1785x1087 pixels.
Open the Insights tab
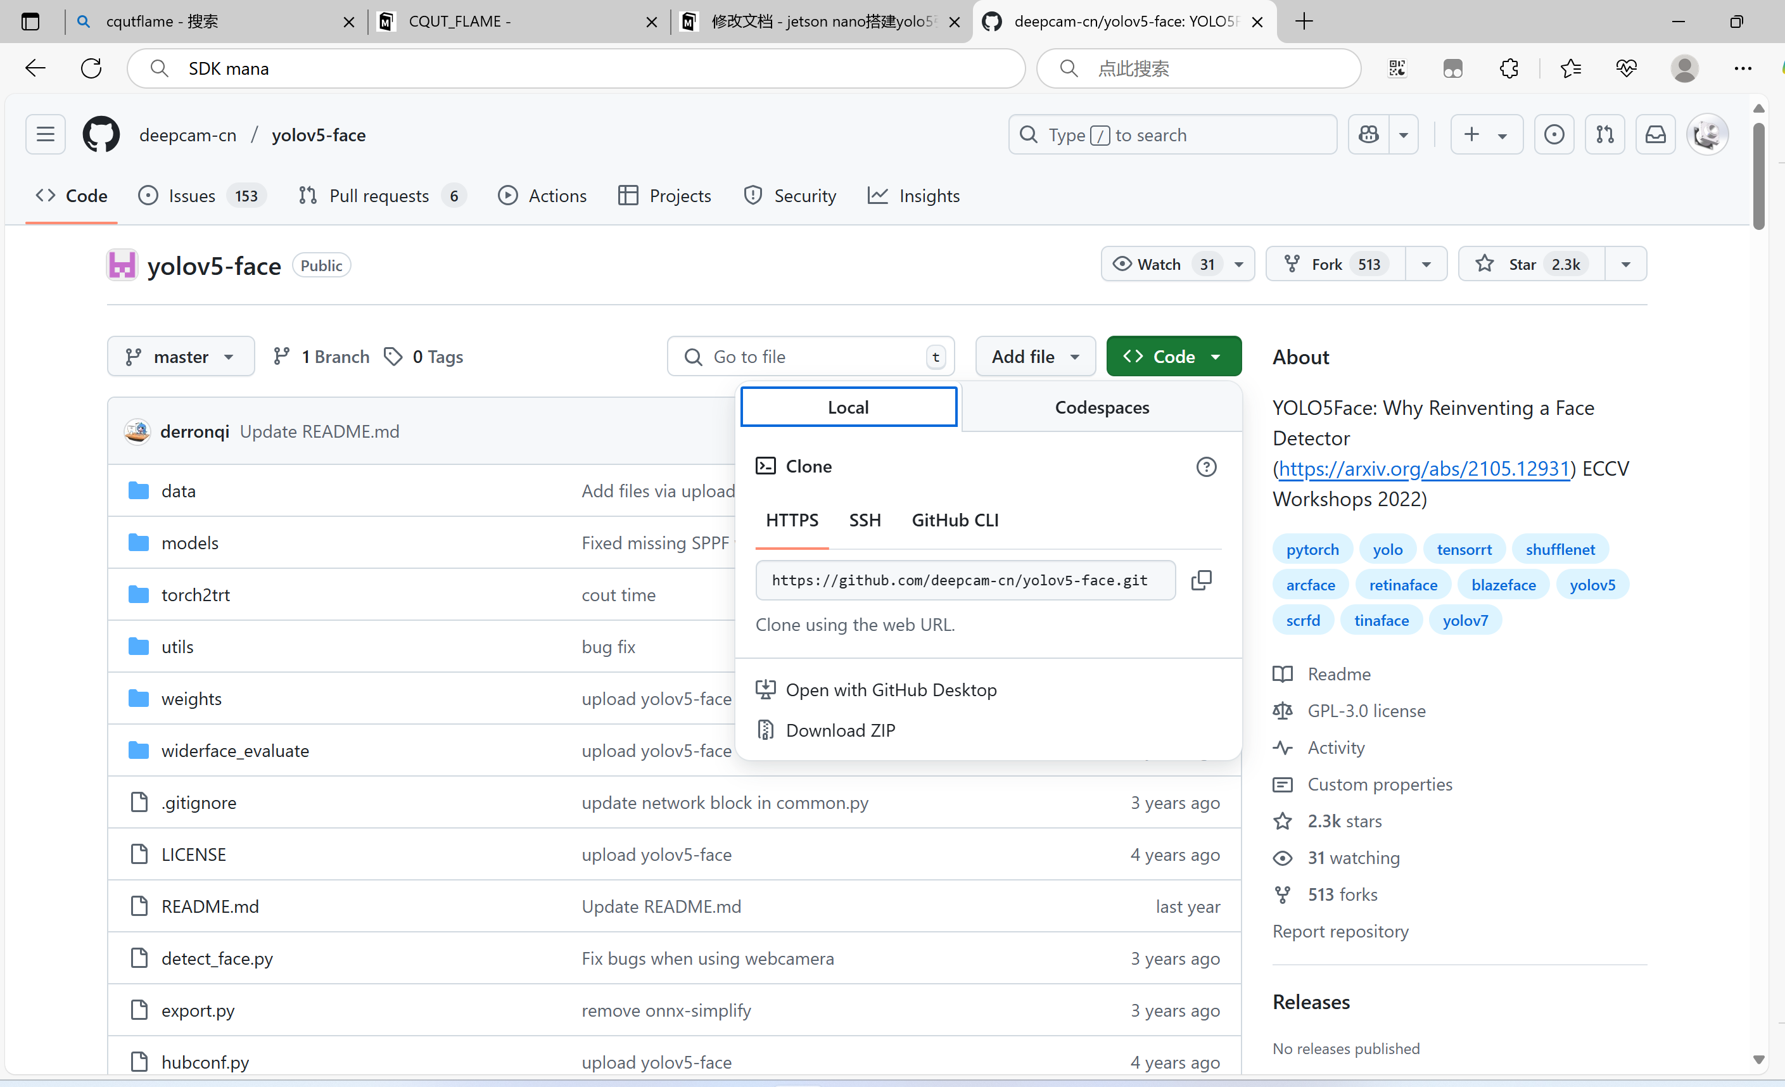(x=913, y=196)
